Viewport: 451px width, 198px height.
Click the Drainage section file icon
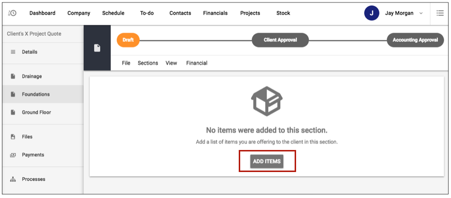[x=13, y=76]
